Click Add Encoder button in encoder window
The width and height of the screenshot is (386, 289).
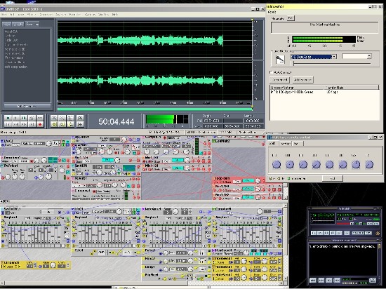[303, 80]
